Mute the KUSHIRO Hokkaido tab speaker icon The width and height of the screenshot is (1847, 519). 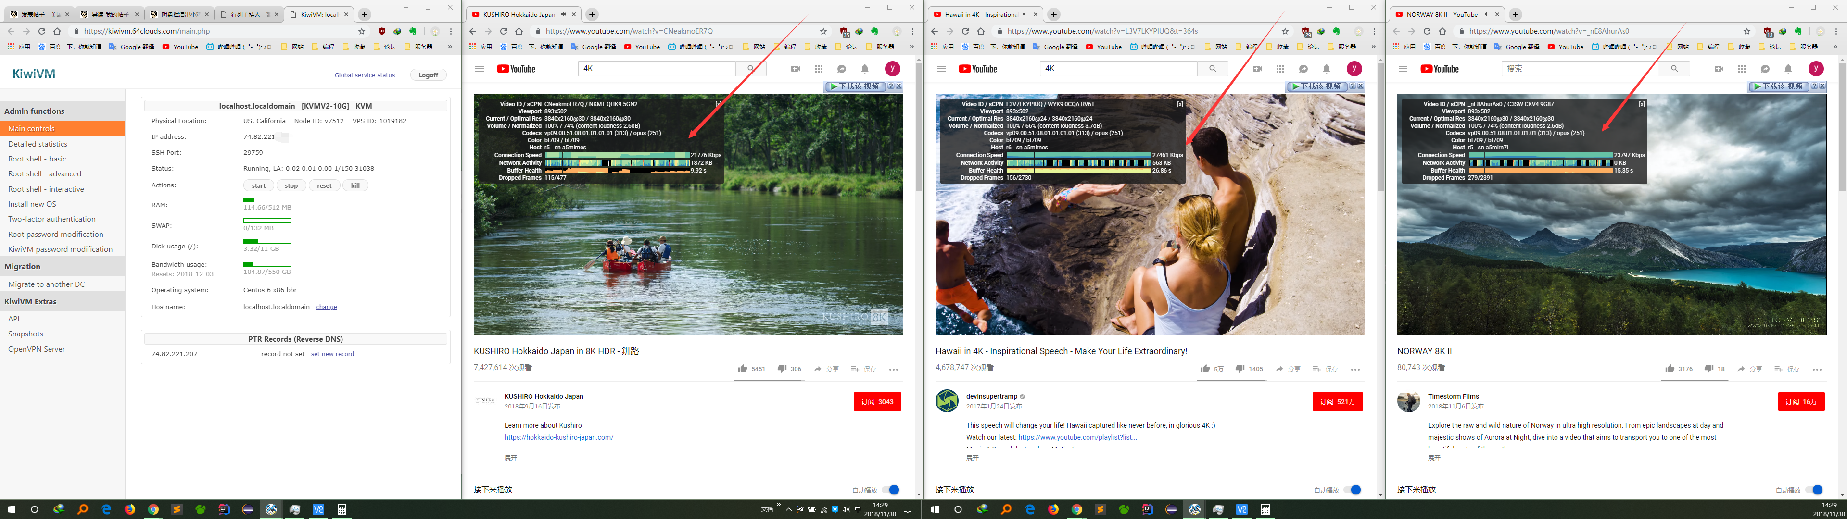pyautogui.click(x=563, y=14)
